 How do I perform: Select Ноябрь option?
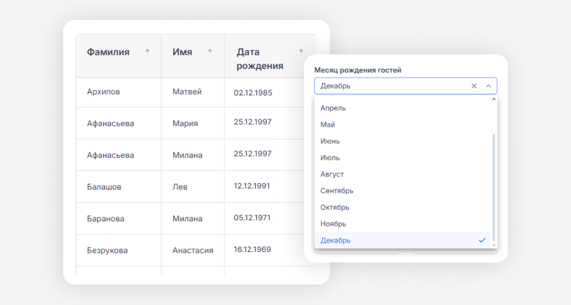click(x=333, y=223)
